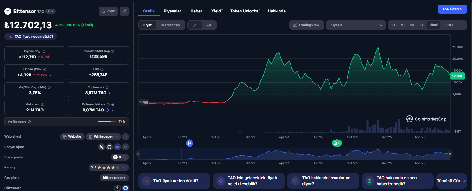Expand Toplam arz details arrow
The image size is (472, 191).
[x=110, y=93]
